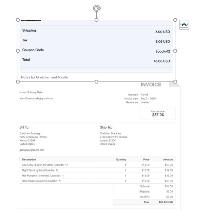The height and width of the screenshot is (220, 211).
Task: Click the Amount due $57.06 box
Action: (158, 113)
